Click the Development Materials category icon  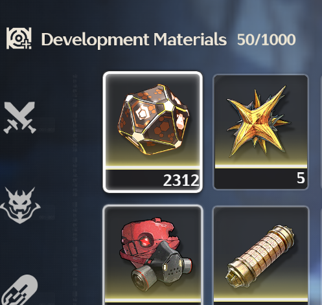pos(19,38)
